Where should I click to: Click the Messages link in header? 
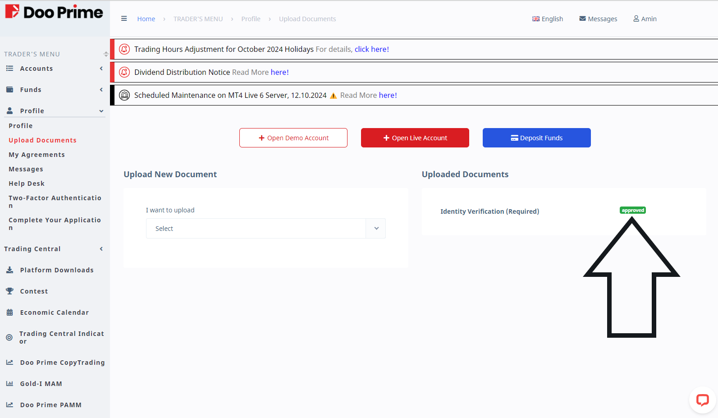598,18
